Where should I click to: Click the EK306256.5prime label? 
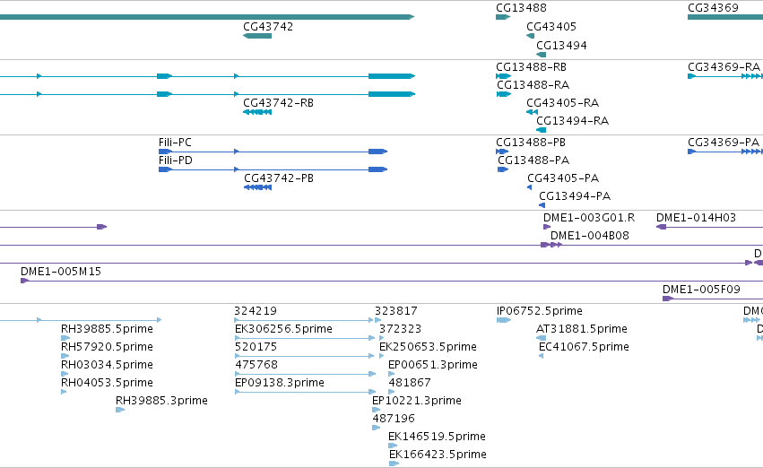click(283, 329)
